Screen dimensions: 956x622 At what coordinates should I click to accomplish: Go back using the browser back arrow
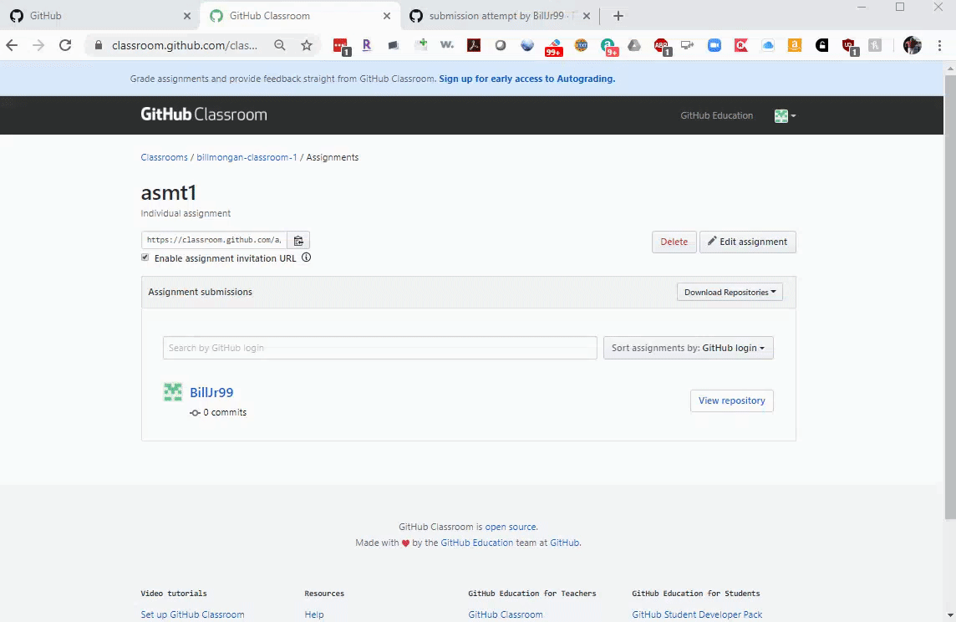click(x=12, y=45)
